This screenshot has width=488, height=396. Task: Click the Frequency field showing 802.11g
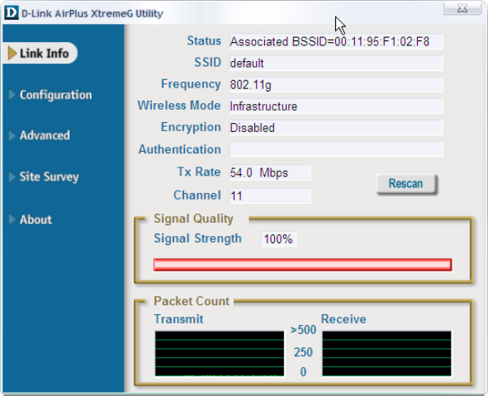(336, 84)
